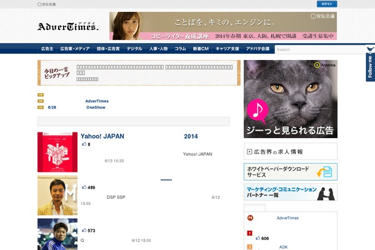This screenshot has width=375, height=250.
Task: Click the document download arrow icon
Action: [324, 172]
